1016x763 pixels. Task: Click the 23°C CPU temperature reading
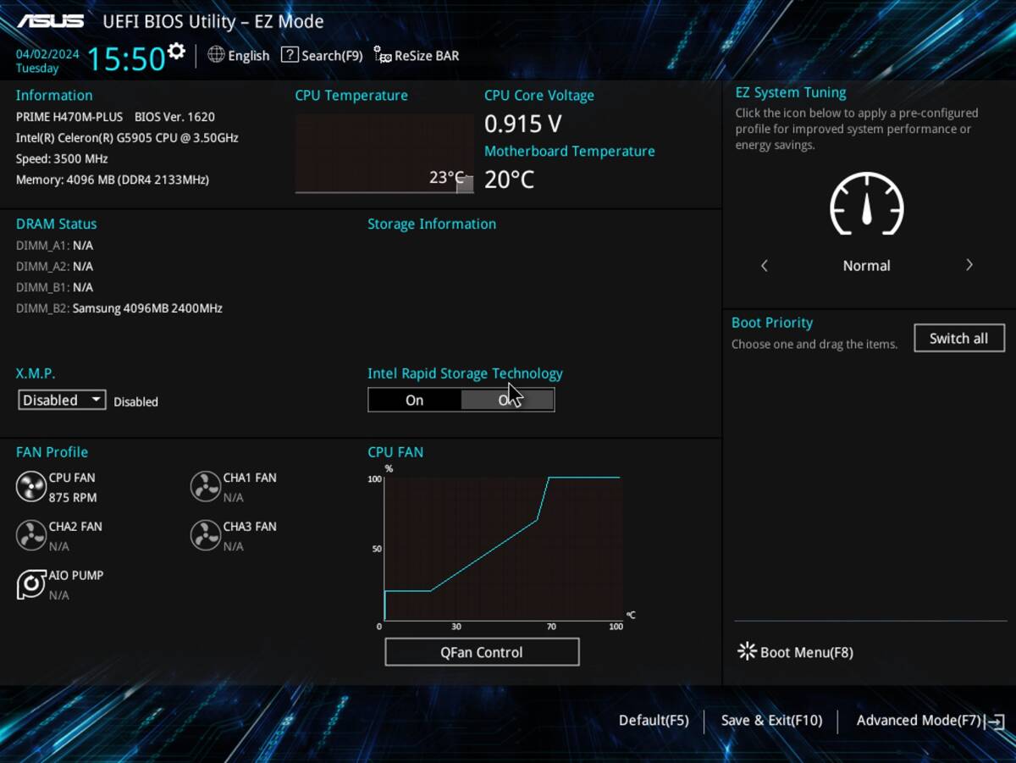447,177
